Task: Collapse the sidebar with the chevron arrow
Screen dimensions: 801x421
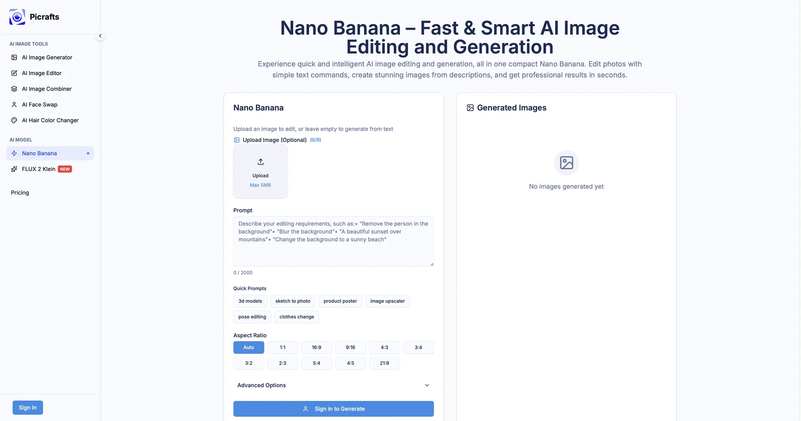Action: [x=100, y=36]
